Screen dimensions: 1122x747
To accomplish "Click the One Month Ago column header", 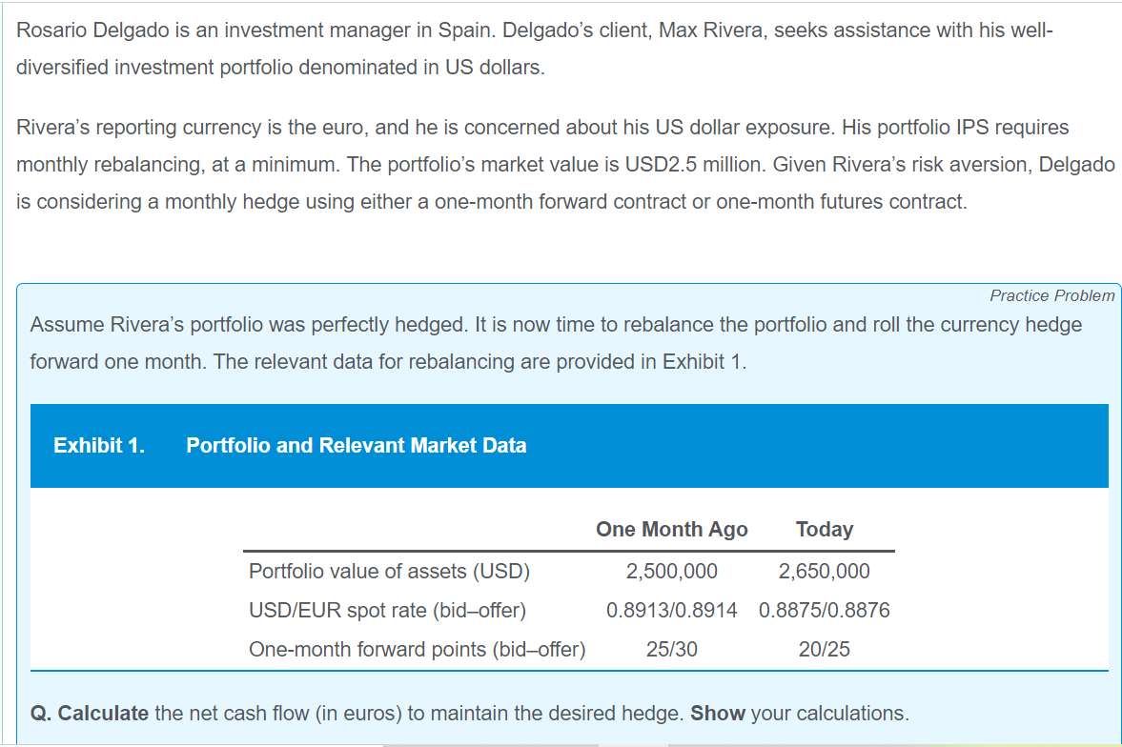I will pyautogui.click(x=671, y=530).
